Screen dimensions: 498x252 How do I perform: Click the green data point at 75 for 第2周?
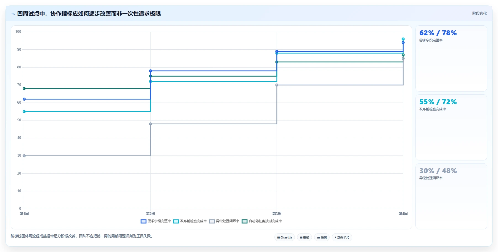[150, 76]
